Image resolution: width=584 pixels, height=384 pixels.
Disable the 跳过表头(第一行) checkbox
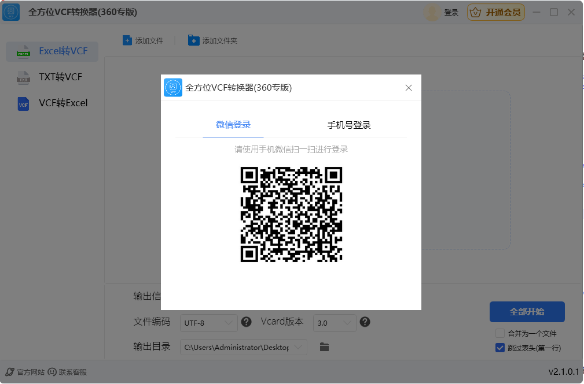click(x=499, y=348)
